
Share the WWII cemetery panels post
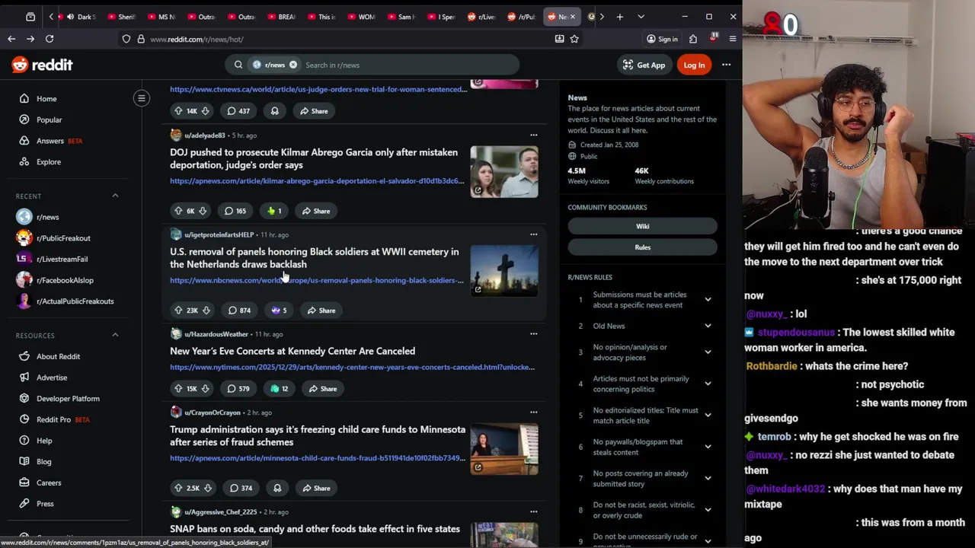coord(321,311)
